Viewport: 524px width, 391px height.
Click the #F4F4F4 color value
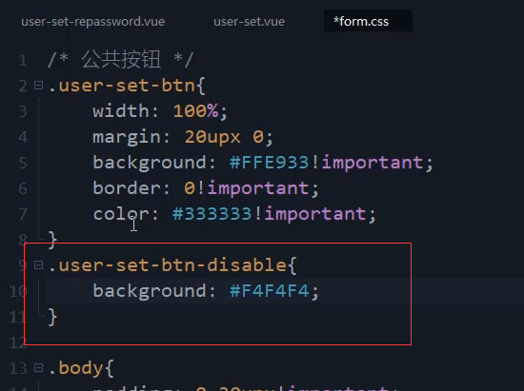pyautogui.click(x=269, y=290)
